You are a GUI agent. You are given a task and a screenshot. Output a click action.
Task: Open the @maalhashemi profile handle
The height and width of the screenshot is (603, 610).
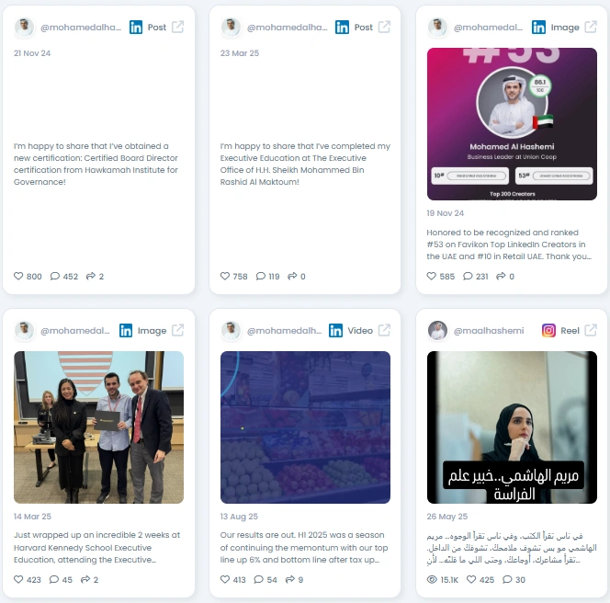(489, 331)
